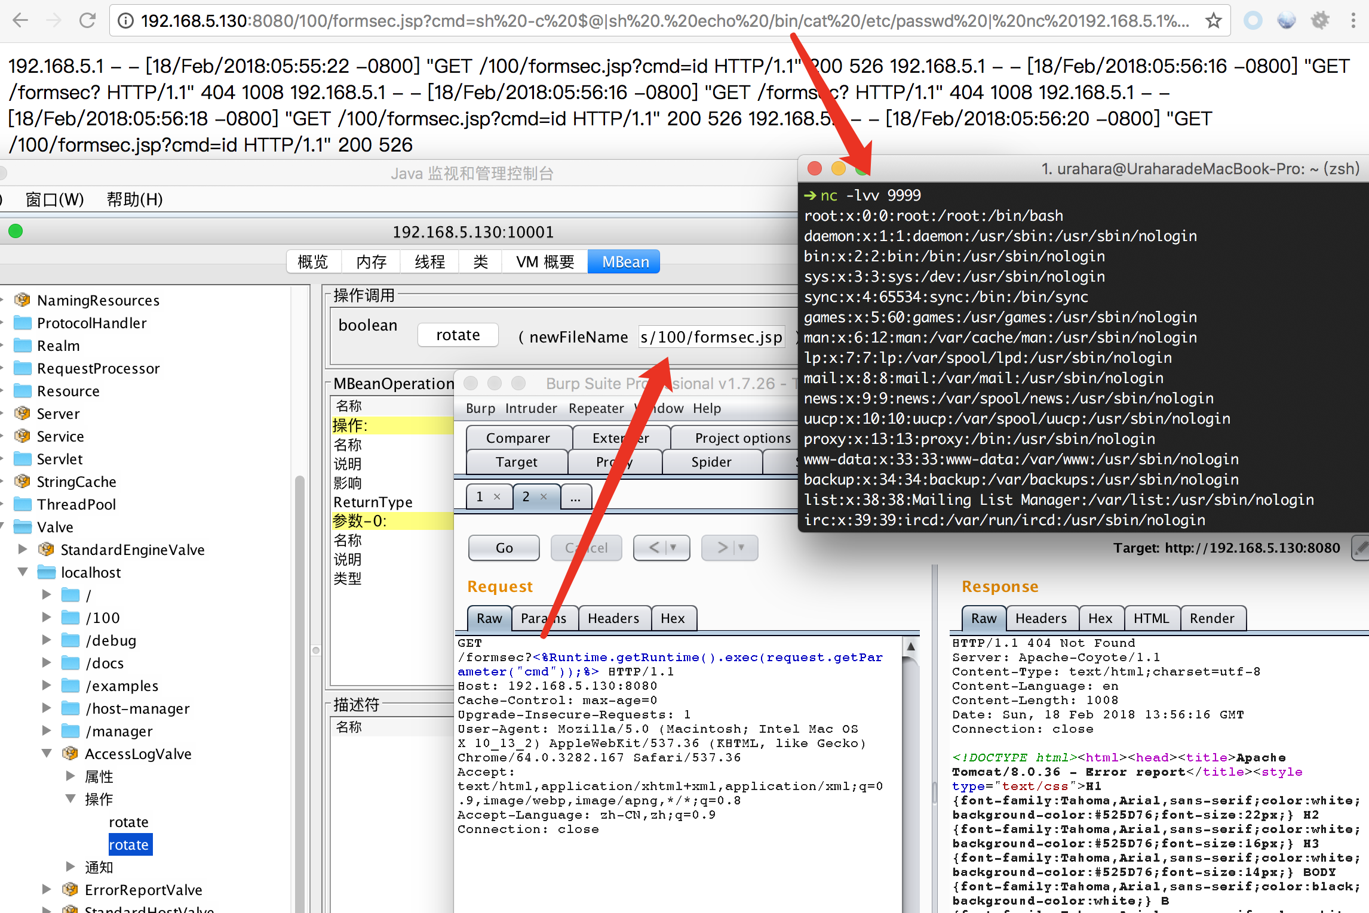This screenshot has height=913, width=1369.
Task: Click the pencil edit target icon
Action: tap(1361, 548)
